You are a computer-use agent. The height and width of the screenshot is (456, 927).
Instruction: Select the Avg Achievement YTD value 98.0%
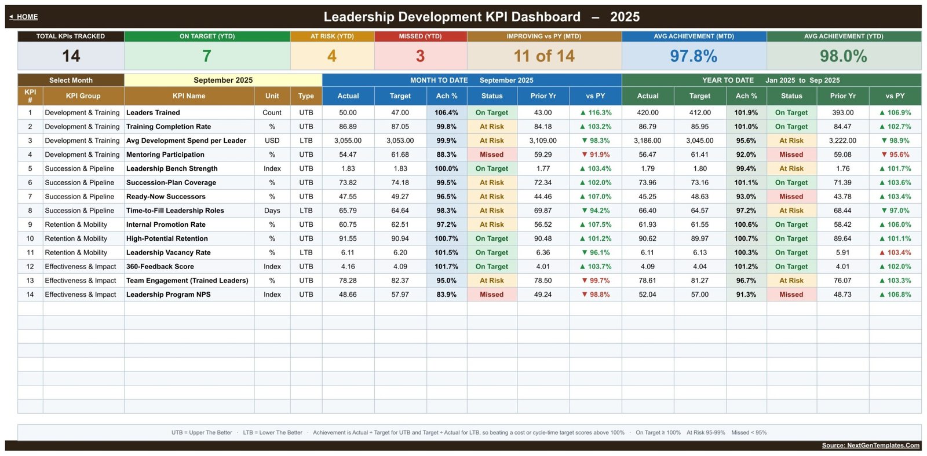pos(844,56)
